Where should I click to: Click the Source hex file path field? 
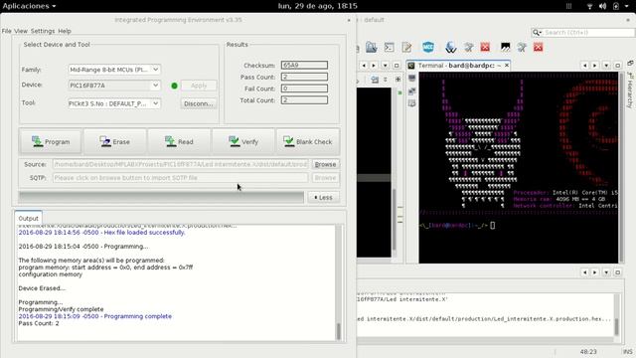[180, 164]
